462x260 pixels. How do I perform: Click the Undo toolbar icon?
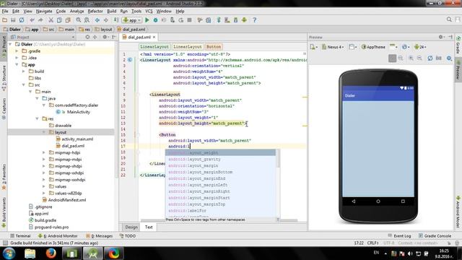point(32,20)
